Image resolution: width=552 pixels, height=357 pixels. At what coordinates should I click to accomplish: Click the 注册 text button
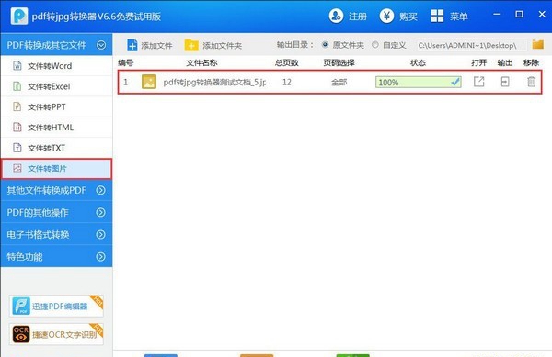tap(358, 17)
